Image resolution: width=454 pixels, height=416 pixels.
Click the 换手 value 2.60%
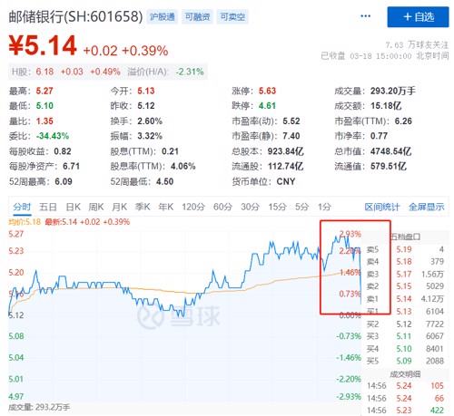[150, 121]
